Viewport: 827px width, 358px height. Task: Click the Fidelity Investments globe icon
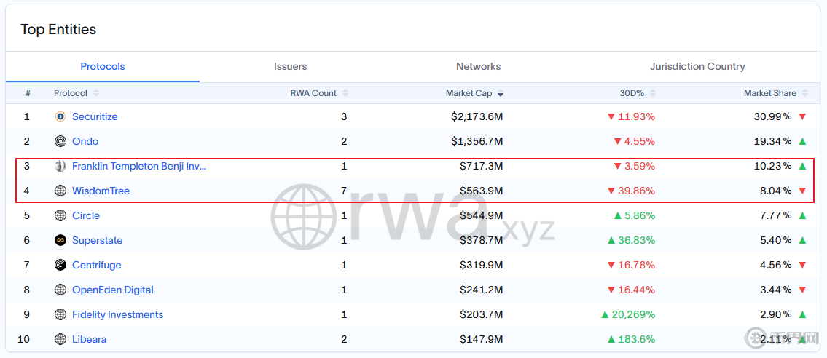pyautogui.click(x=60, y=314)
